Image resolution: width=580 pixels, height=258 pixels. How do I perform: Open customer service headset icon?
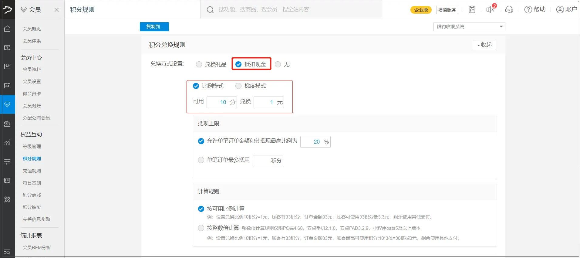(509, 10)
